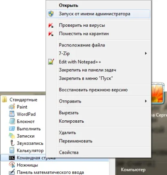Image resolution: width=167 pixels, height=175 pixels.
Task: Open Ножницы from the programs list
Action: pos(27,165)
